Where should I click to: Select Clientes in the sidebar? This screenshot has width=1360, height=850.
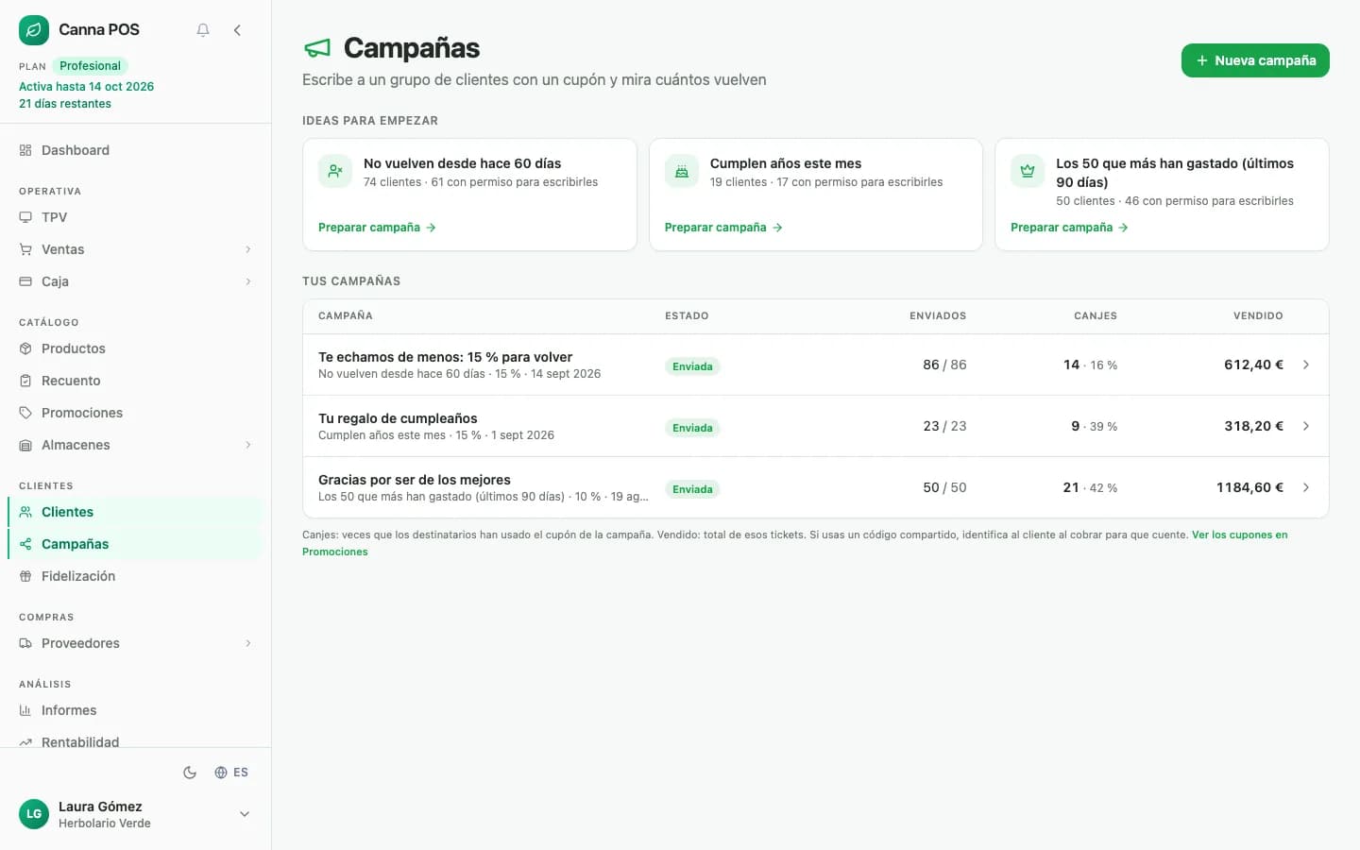[135, 512]
